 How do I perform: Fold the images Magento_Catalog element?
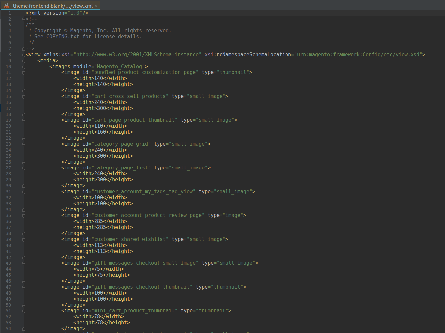coord(24,67)
